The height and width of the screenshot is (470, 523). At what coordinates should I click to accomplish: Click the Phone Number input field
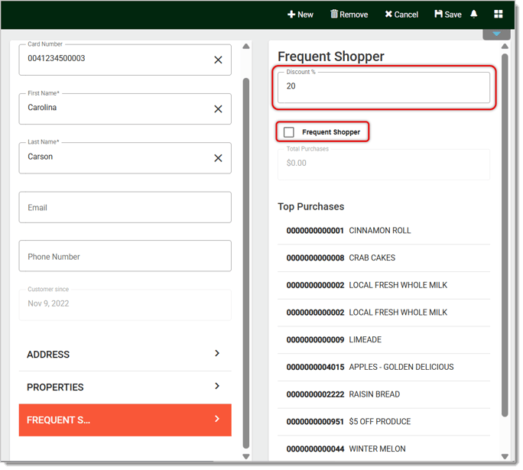(x=125, y=256)
